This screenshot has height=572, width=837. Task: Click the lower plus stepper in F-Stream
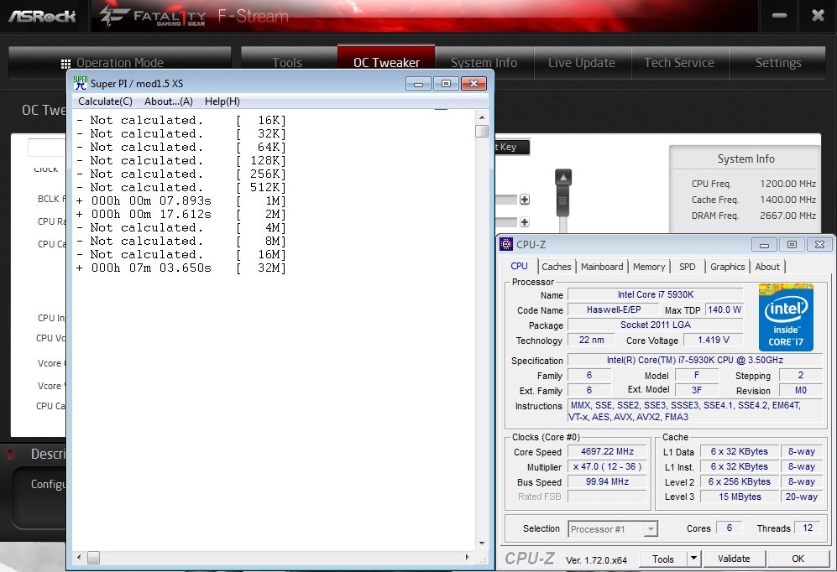[525, 221]
